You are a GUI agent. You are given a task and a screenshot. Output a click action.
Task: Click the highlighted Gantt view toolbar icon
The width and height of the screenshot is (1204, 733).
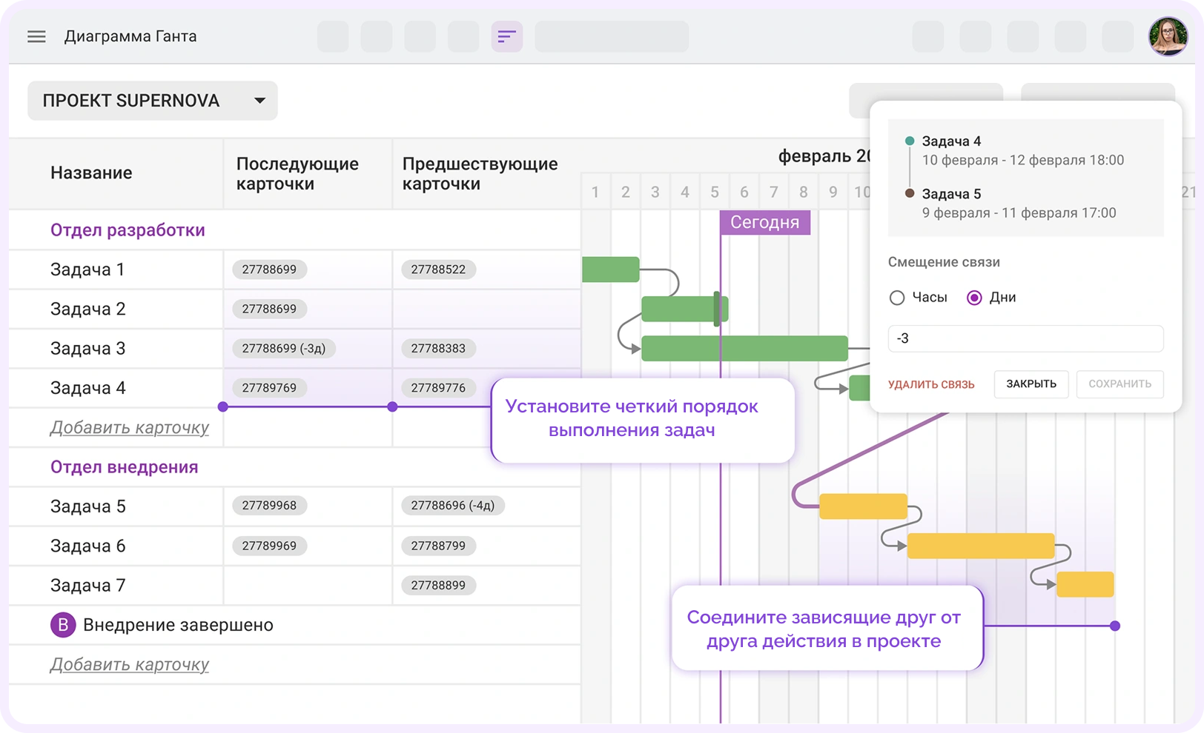coord(506,36)
